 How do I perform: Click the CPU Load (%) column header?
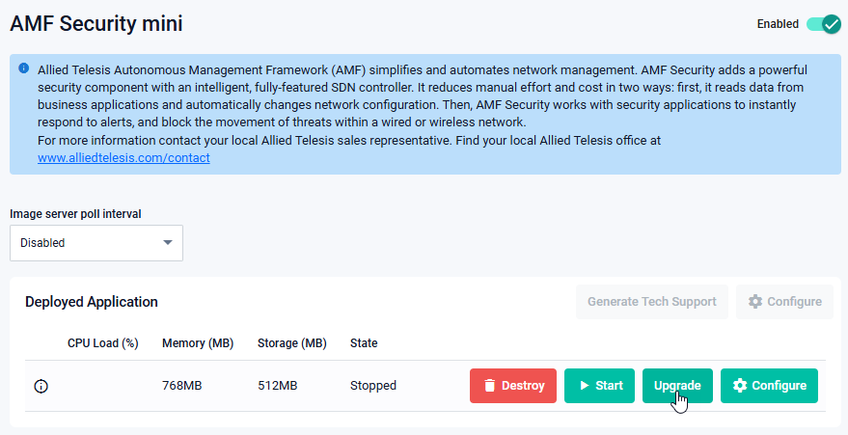103,343
